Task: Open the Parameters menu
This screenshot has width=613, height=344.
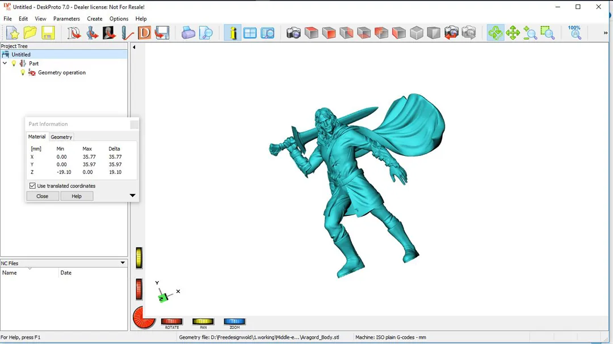Action: [x=66, y=19]
